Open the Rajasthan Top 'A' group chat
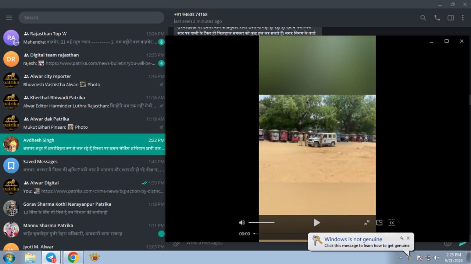The width and height of the screenshot is (471, 264). [83, 38]
